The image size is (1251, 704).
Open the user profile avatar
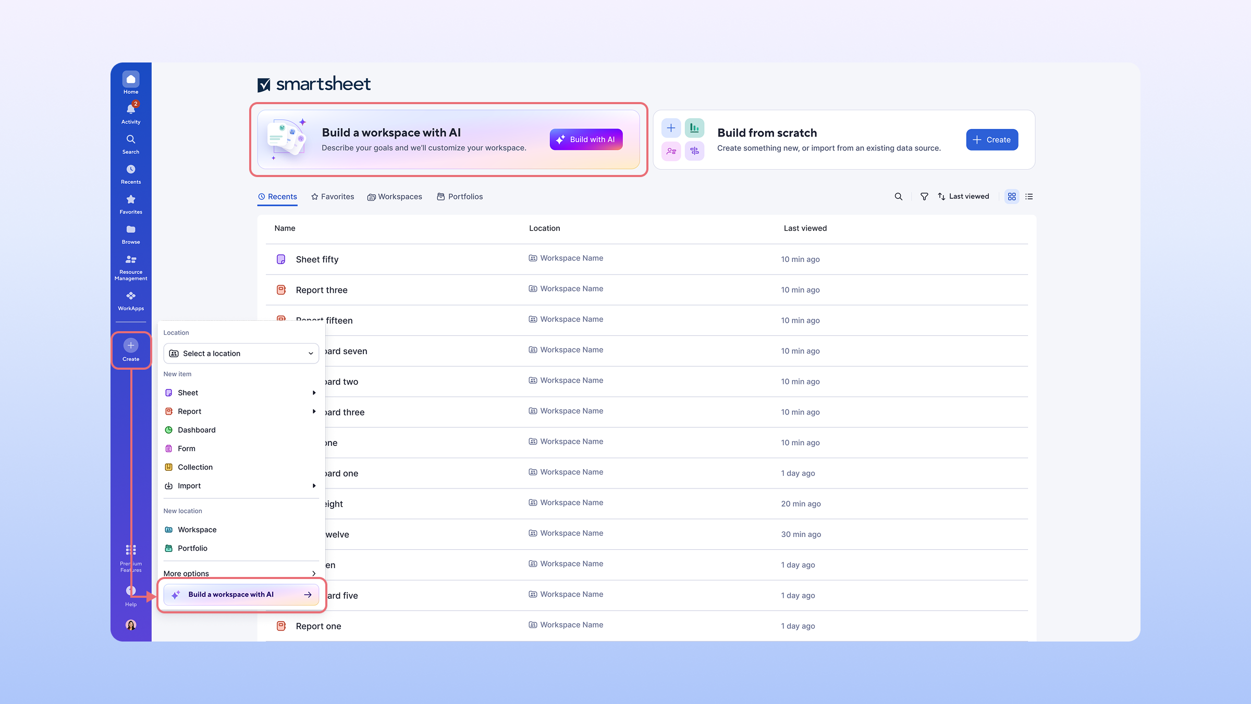pyautogui.click(x=131, y=625)
